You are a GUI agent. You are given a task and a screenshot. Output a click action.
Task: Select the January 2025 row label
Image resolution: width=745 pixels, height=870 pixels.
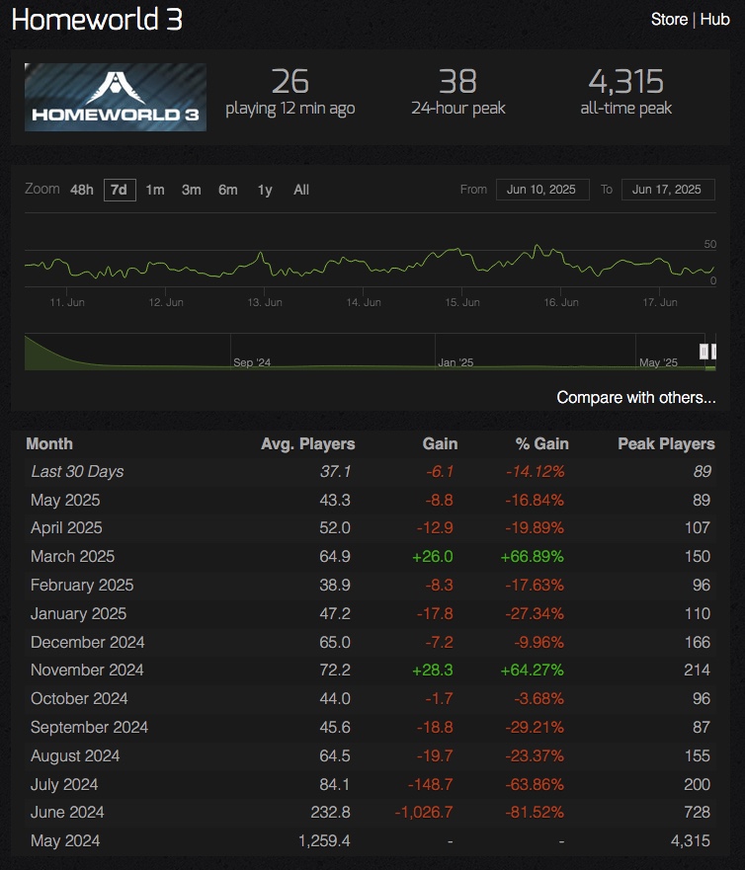point(78,613)
